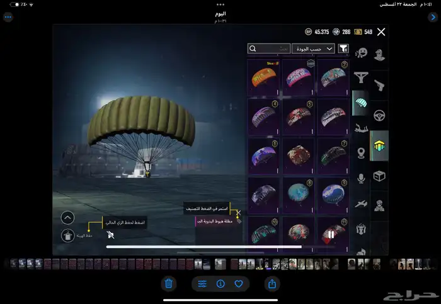The width and height of the screenshot is (441, 304).
Task: Click the search magnifier icon
Action: (253, 48)
